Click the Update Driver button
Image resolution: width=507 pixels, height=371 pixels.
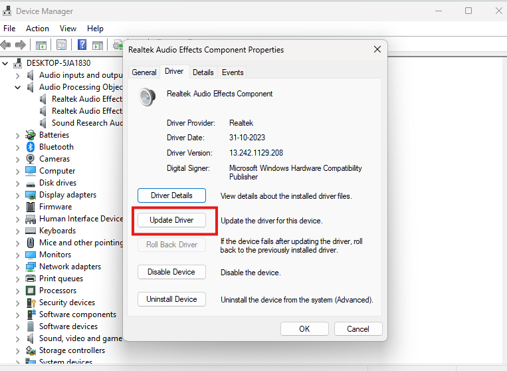click(171, 220)
